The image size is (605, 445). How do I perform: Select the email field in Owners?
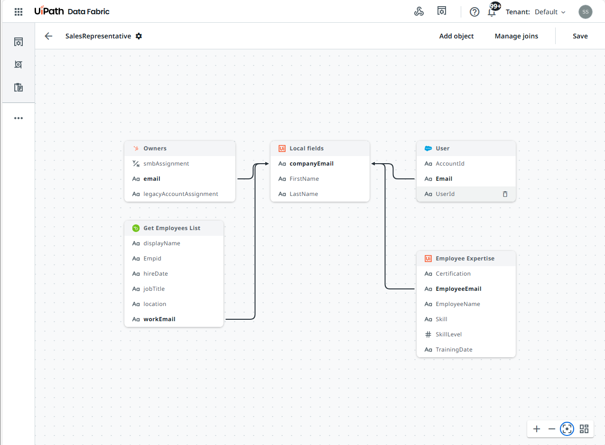180,179
